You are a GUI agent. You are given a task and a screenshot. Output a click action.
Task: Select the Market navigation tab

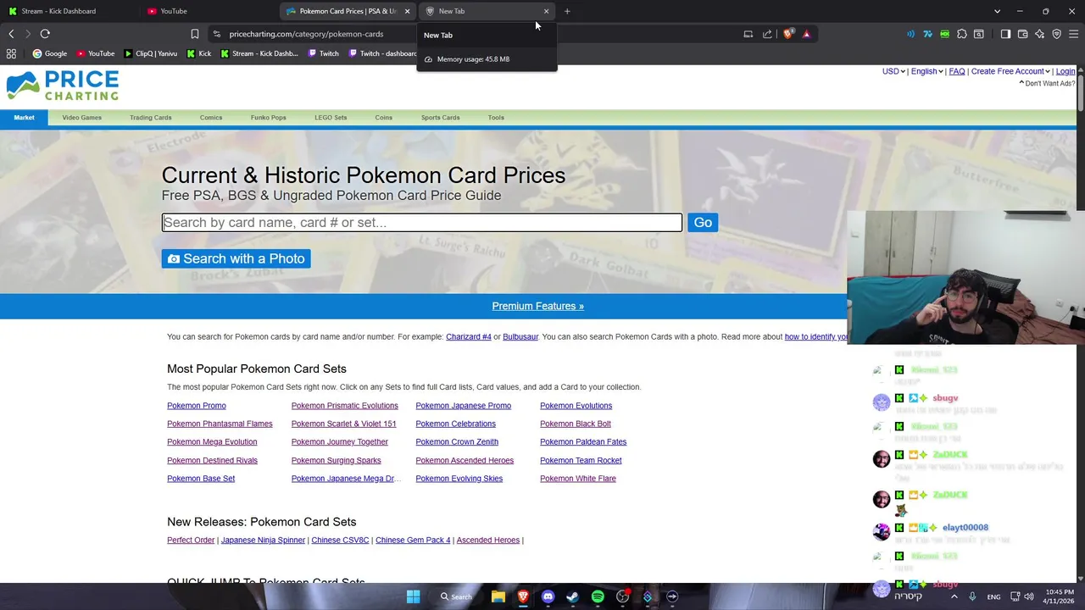[x=24, y=118]
